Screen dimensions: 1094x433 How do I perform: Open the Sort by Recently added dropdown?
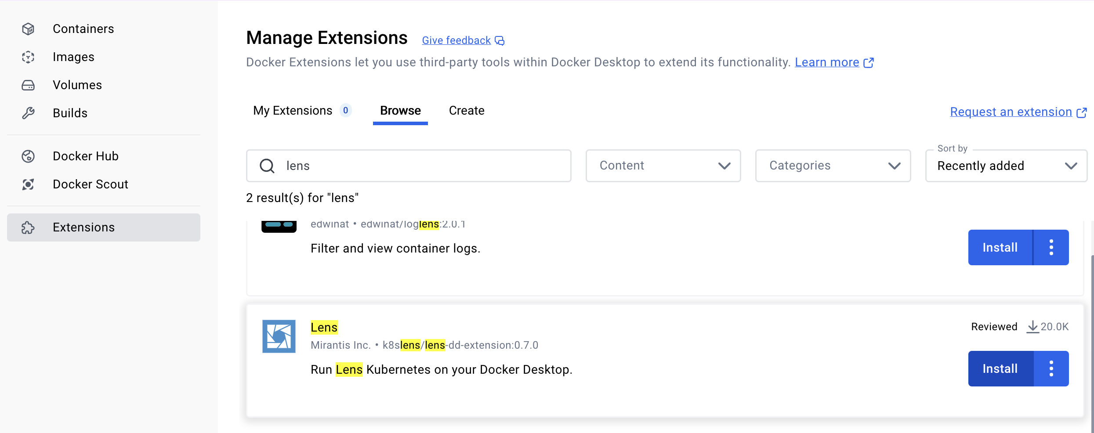[1006, 166]
